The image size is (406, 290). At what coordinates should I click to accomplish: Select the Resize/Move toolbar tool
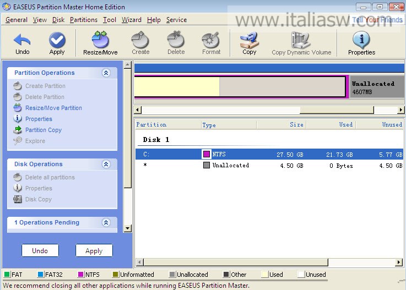click(x=100, y=43)
